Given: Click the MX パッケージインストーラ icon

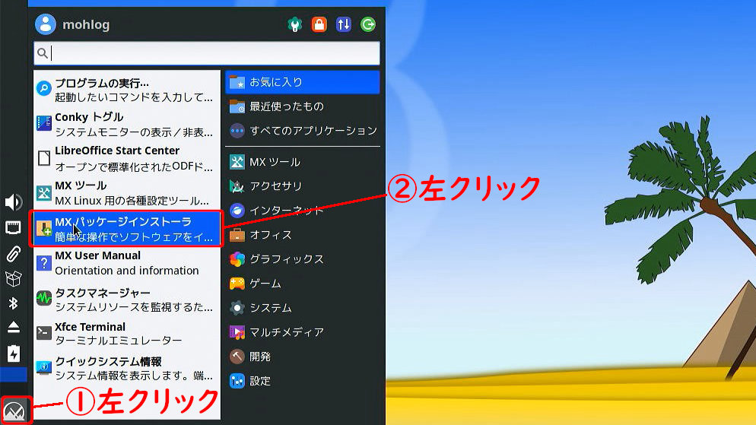Looking at the screenshot, I should tap(44, 228).
